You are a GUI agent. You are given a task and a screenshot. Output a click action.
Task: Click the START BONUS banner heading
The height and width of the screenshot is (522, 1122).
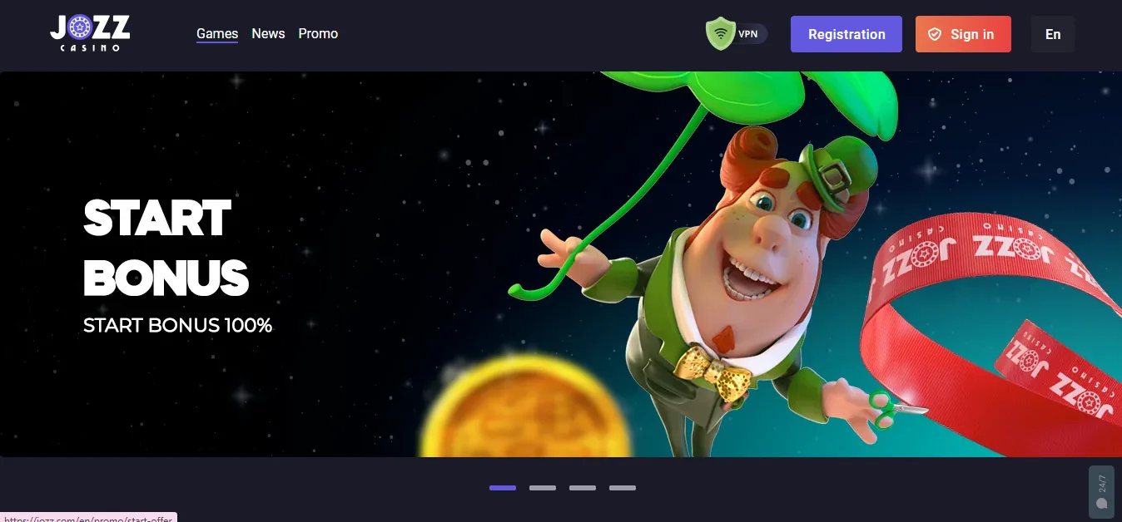pyautogui.click(x=166, y=248)
